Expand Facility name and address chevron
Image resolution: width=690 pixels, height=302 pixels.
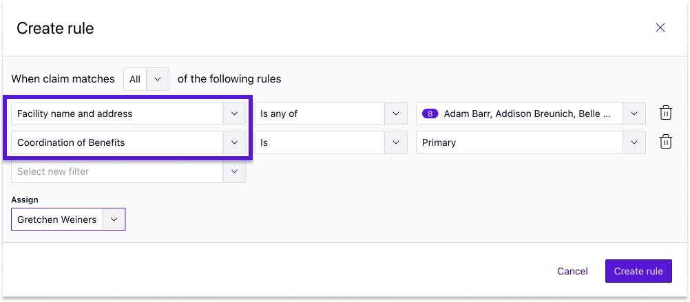(x=235, y=114)
